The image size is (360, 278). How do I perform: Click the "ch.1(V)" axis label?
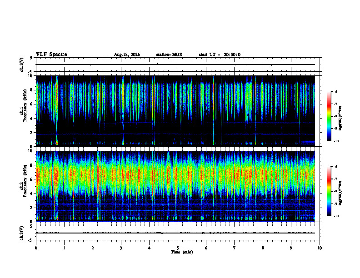point(21,65)
